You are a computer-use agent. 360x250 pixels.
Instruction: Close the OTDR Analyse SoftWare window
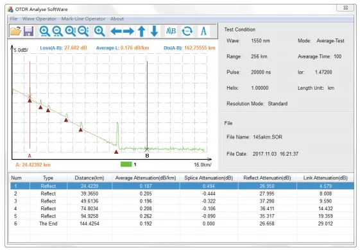click(x=345, y=8)
